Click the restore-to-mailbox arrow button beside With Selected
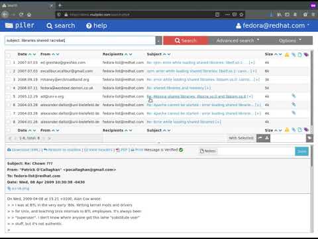The height and width of the screenshot is (239, 318). pos(260,138)
